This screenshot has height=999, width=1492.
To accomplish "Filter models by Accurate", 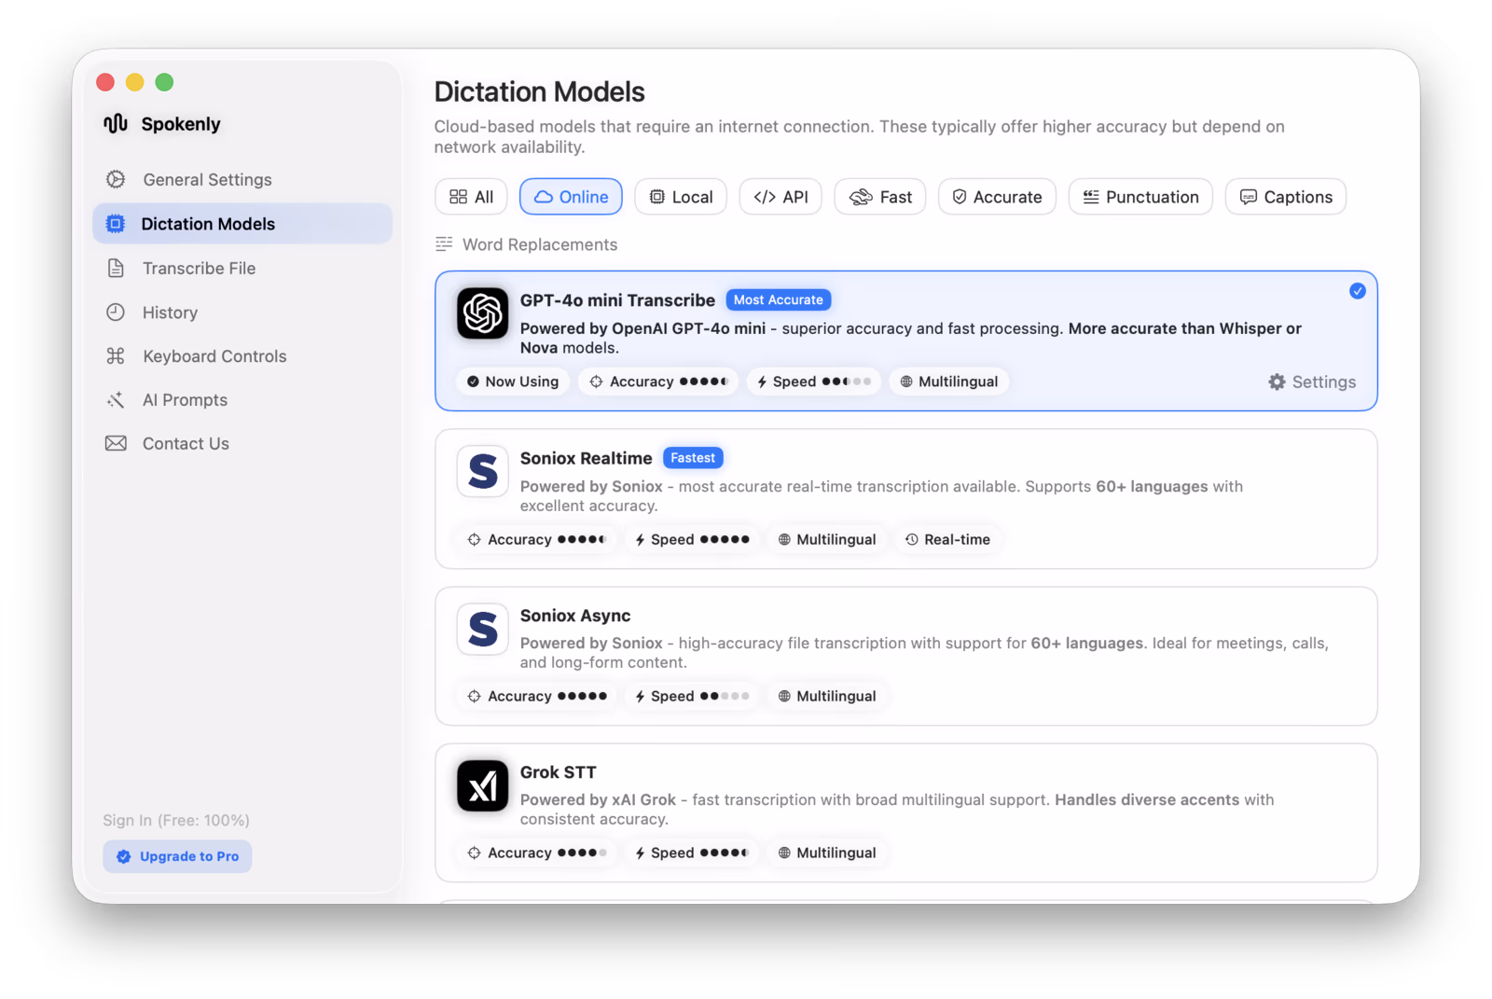I will (997, 197).
